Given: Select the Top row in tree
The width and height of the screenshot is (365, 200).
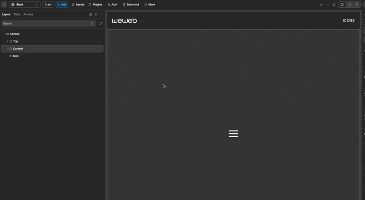Looking at the screenshot, I should click(x=52, y=41).
